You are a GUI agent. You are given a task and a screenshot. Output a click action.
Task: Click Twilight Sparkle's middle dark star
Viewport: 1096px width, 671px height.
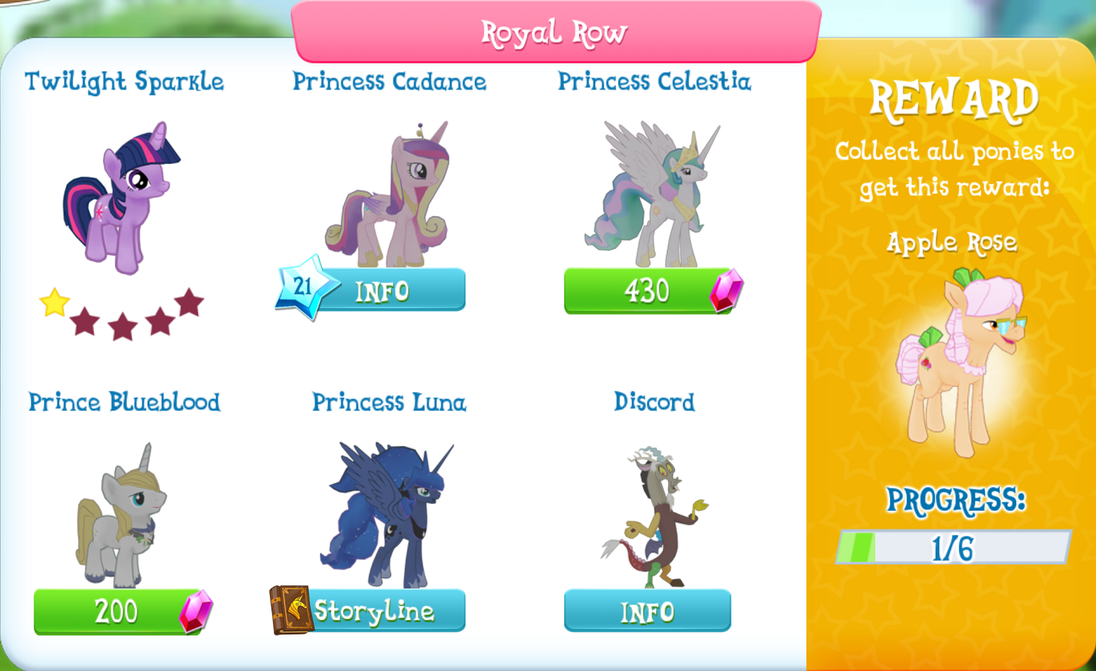[122, 327]
